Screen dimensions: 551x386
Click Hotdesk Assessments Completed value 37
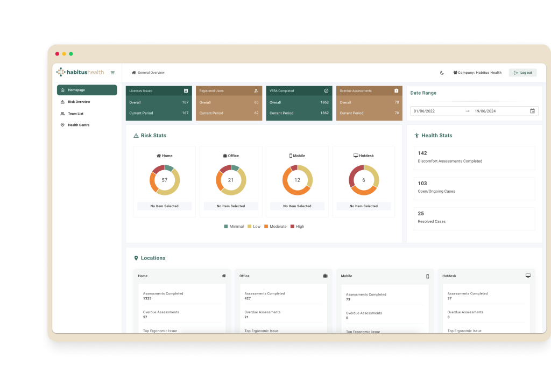point(449,298)
